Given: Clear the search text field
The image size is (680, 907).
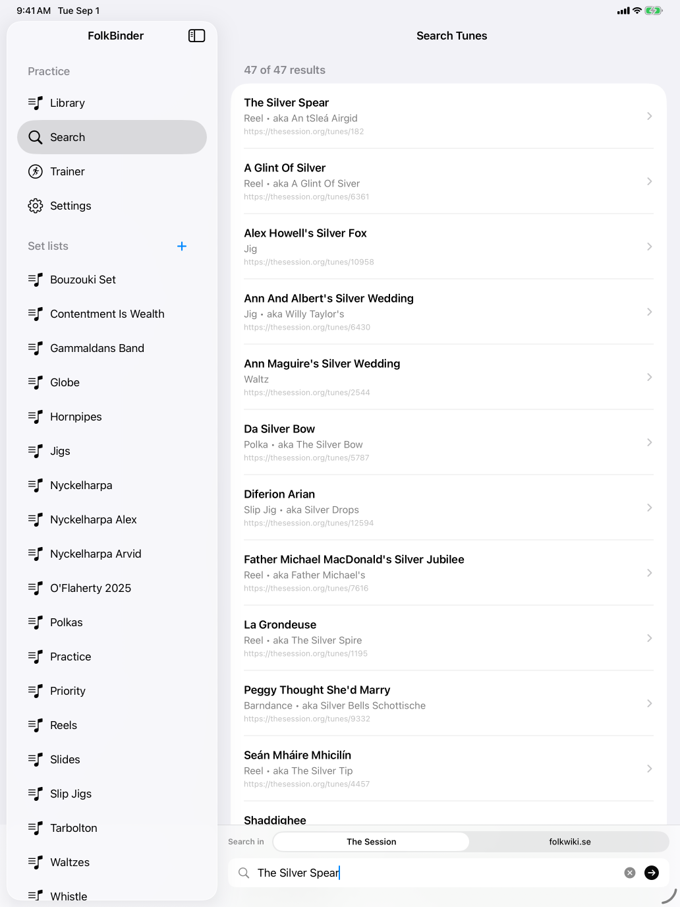Looking at the screenshot, I should click(x=630, y=873).
